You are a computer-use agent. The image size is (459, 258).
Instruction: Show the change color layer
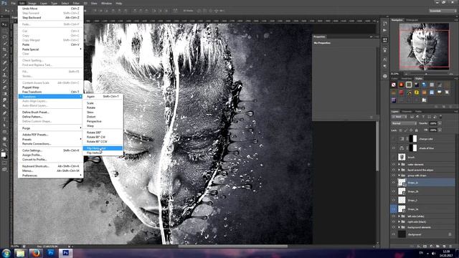(x=394, y=138)
